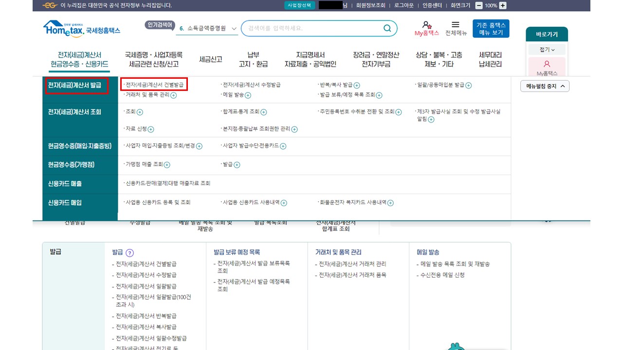623x350 pixels.
Task: Open 전자(세금)계산서 반복발급 link below
Action: click(146, 316)
